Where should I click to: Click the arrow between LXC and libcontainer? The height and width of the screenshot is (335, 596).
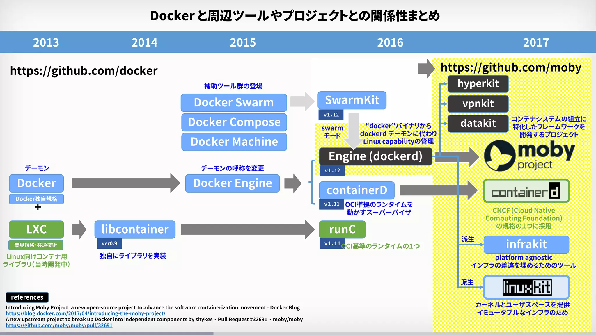(79, 229)
